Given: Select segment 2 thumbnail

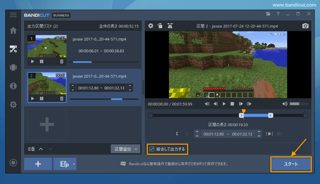Looking at the screenshot, I should (47, 83).
